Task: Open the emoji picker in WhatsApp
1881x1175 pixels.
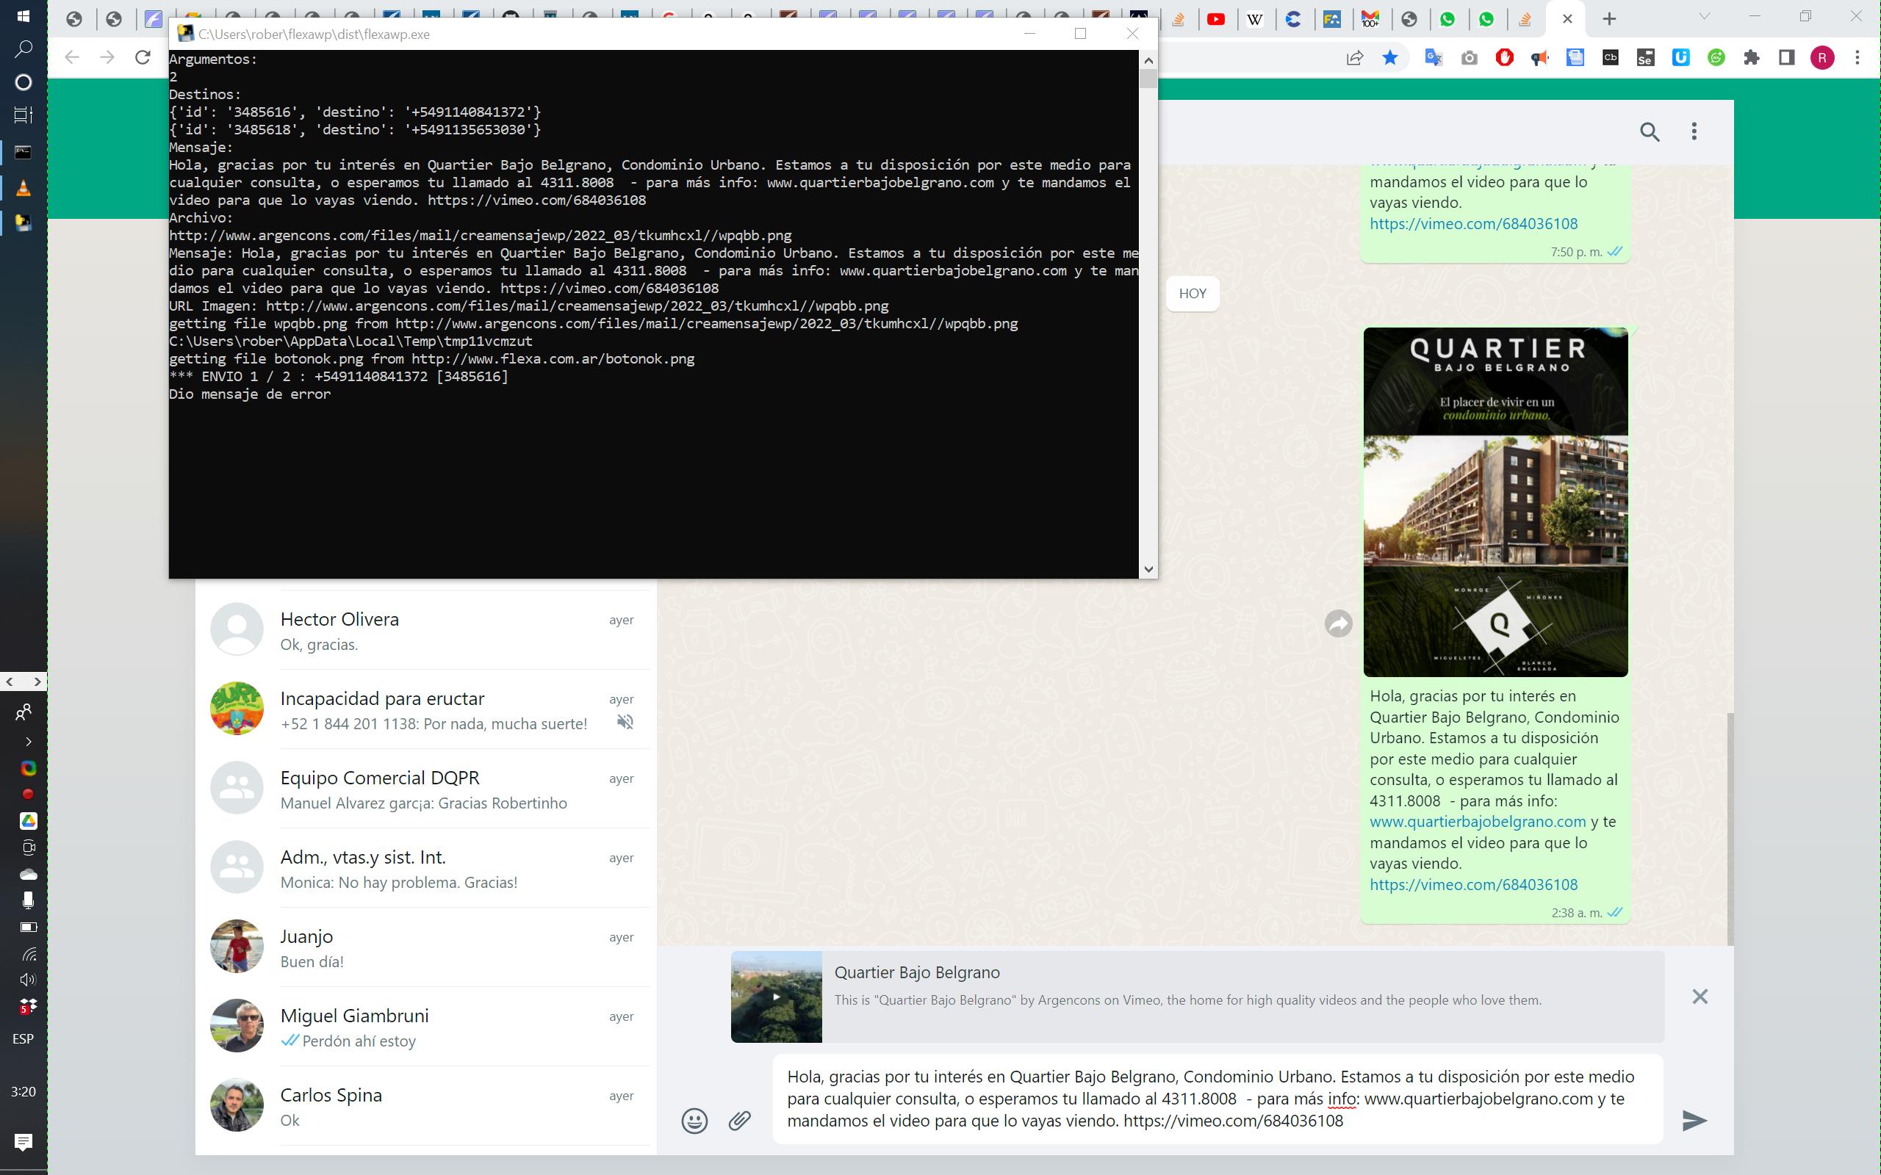Action: [x=694, y=1121]
